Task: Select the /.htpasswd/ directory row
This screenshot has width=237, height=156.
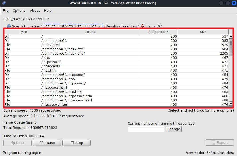Action: [x=116, y=62]
